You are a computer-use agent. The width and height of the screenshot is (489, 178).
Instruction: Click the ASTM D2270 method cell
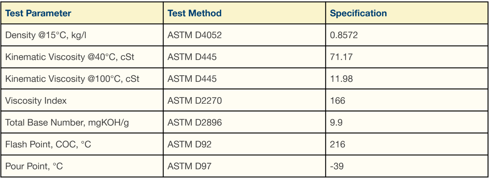[244, 101]
